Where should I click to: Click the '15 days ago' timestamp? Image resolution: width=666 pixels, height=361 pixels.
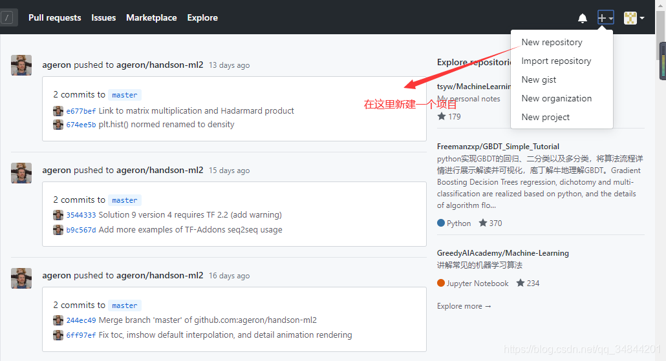pyautogui.click(x=229, y=170)
